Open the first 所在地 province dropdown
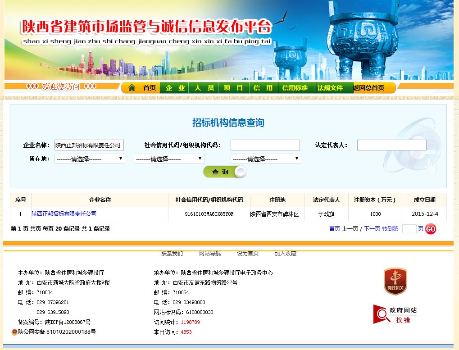The height and width of the screenshot is (350, 459). tap(90, 159)
